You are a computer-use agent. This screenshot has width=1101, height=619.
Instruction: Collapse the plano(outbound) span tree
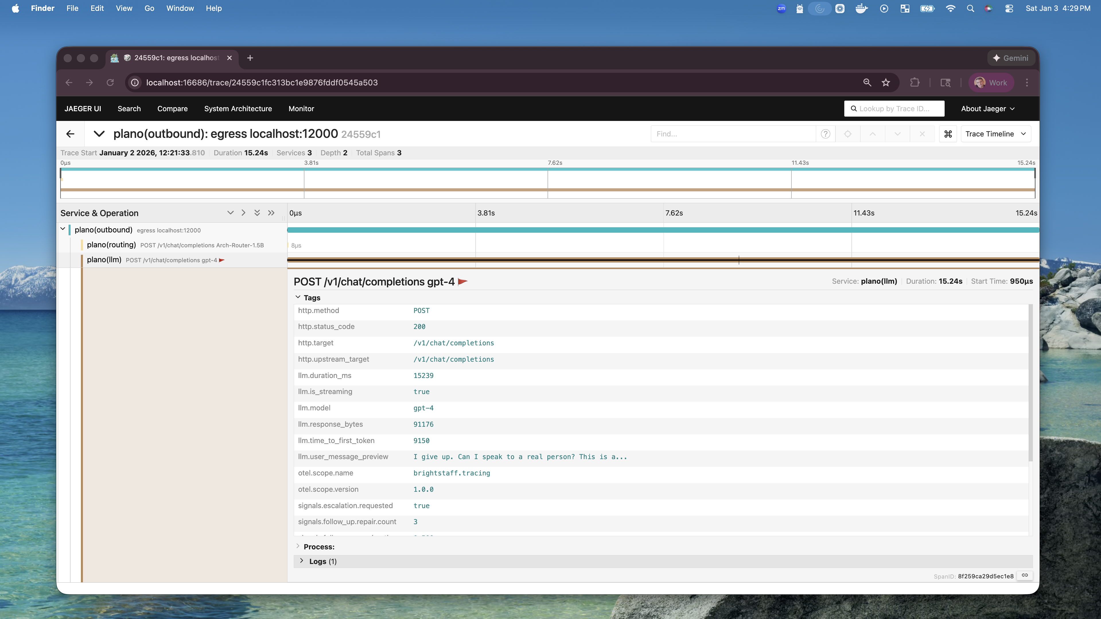click(63, 229)
